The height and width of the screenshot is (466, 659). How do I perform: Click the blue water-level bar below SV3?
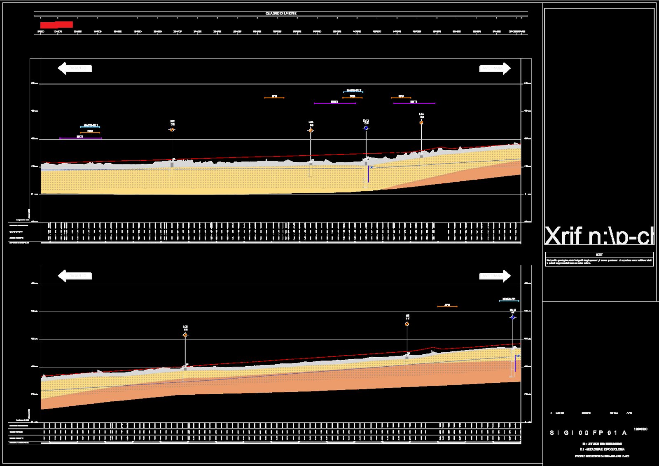point(515,364)
